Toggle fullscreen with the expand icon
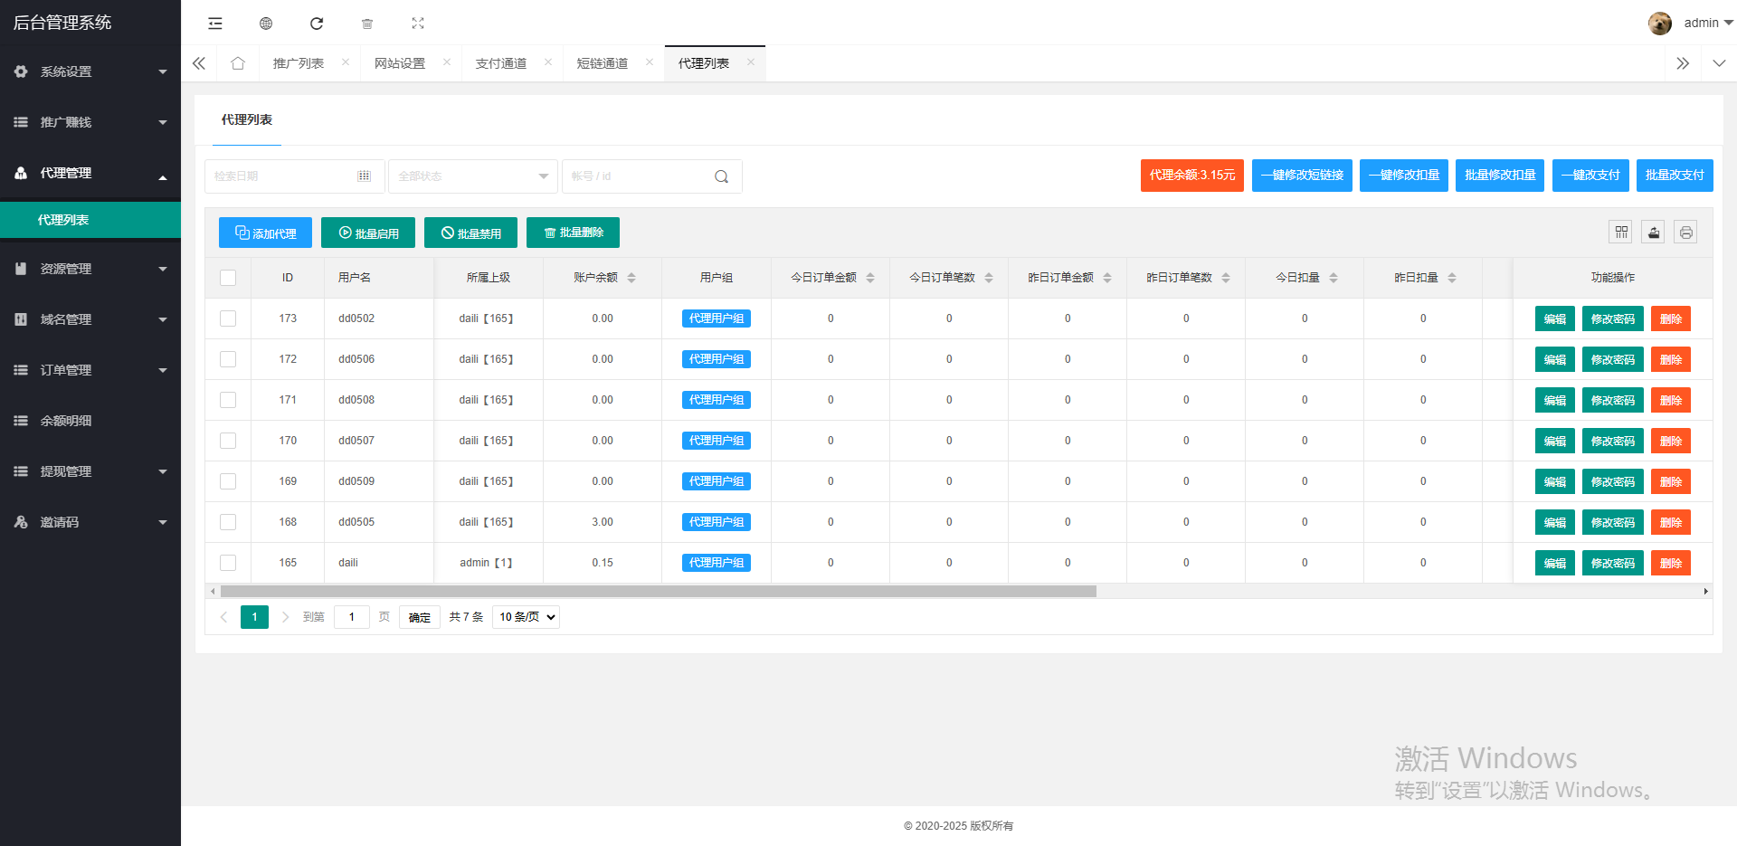 (x=418, y=24)
